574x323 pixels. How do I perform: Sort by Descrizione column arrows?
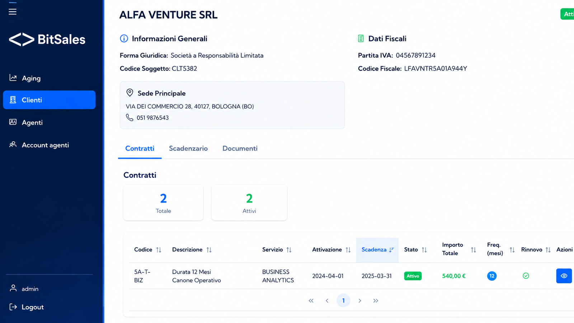point(209,250)
